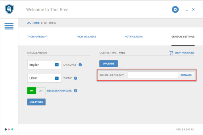
Task: Click the Release Candidate label link
Action: [59, 91]
